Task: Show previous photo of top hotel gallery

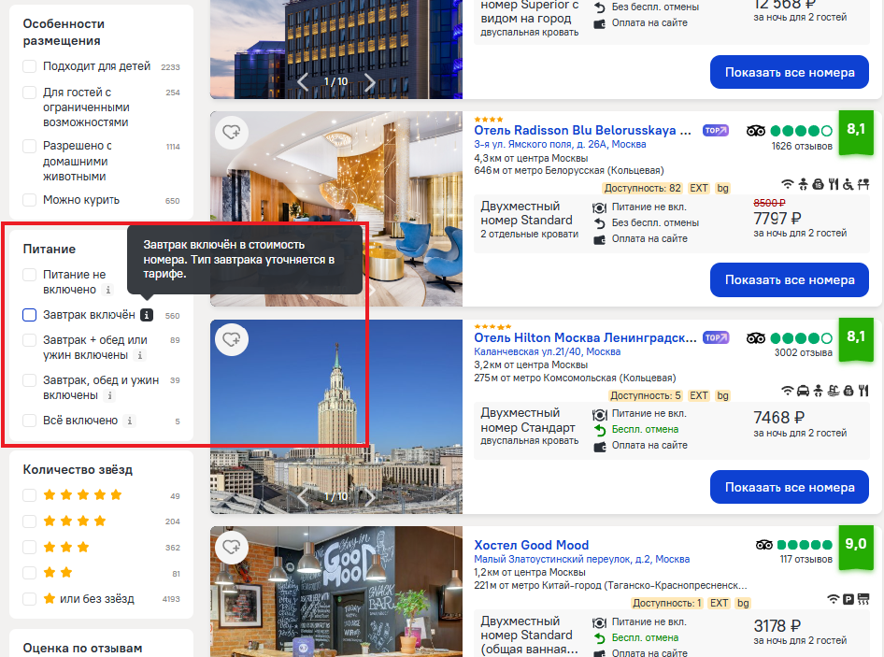Action: click(303, 82)
